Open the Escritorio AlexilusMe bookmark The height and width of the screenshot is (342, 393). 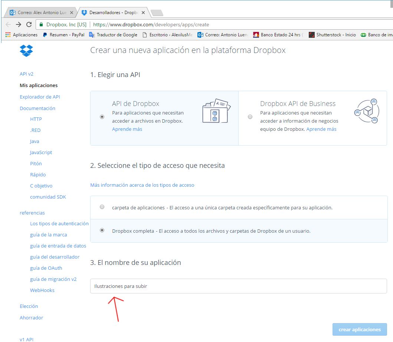[167, 35]
